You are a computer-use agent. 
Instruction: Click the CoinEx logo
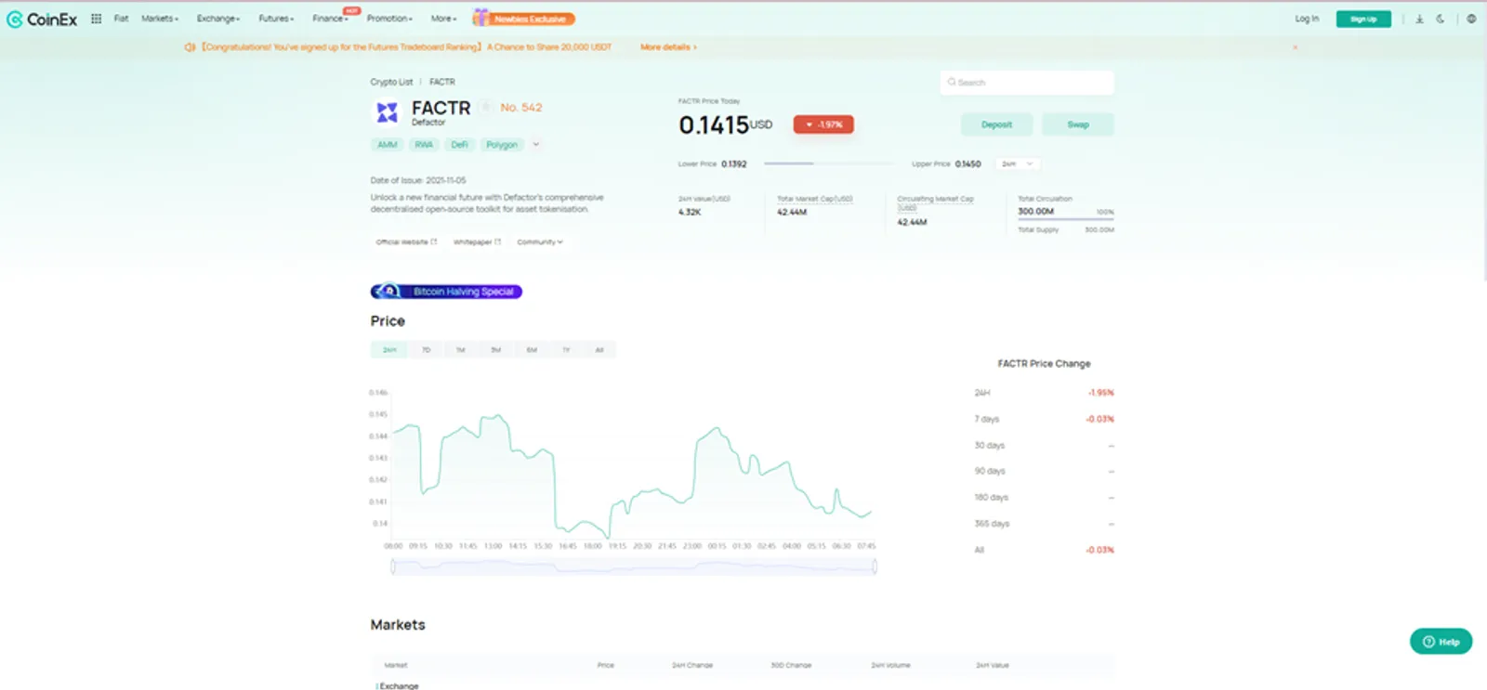[x=42, y=19]
